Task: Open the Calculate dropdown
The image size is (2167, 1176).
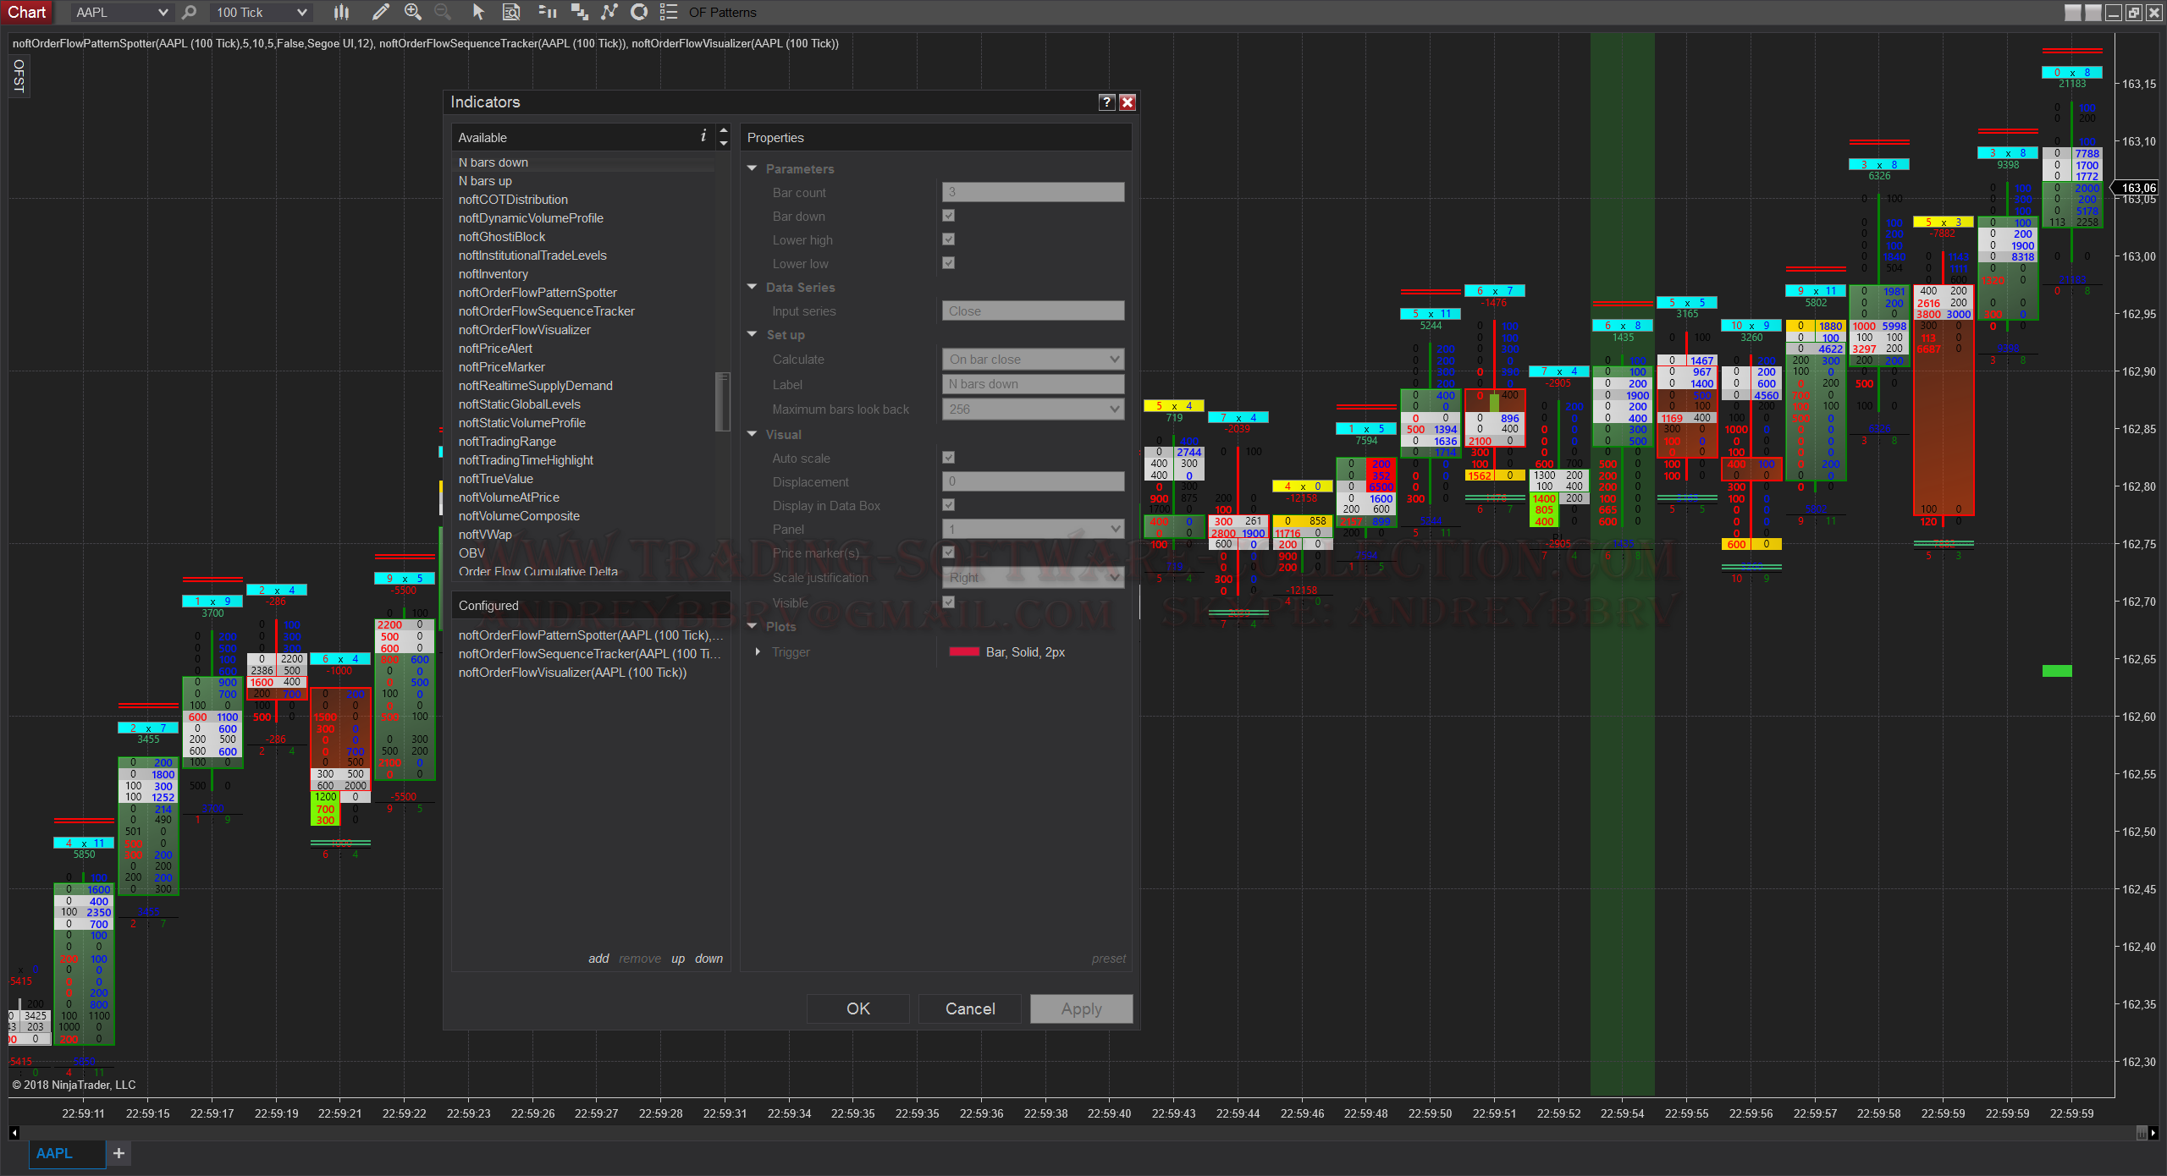Action: tap(1033, 359)
